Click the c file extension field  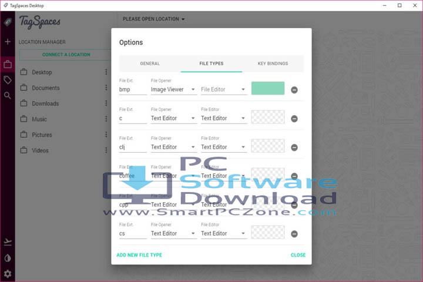[133, 118]
